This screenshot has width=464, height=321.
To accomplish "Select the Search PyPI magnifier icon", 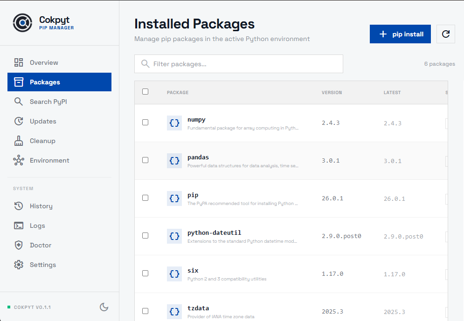I will click(x=19, y=102).
